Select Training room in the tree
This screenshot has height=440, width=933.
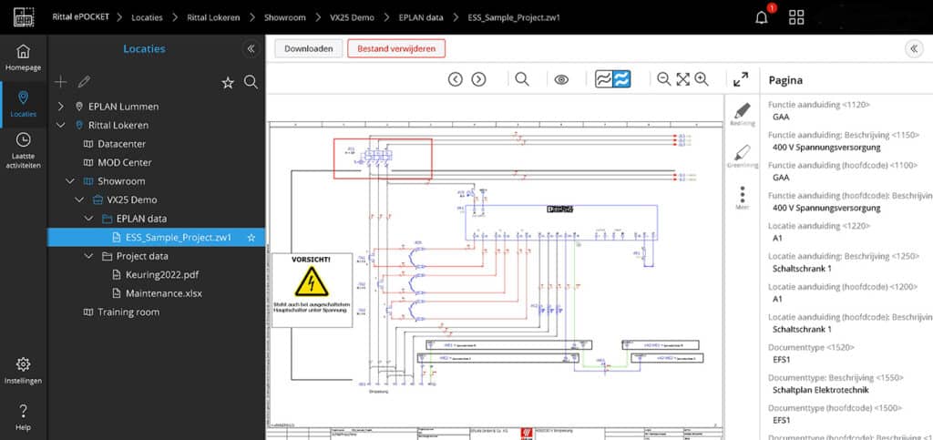(x=128, y=312)
